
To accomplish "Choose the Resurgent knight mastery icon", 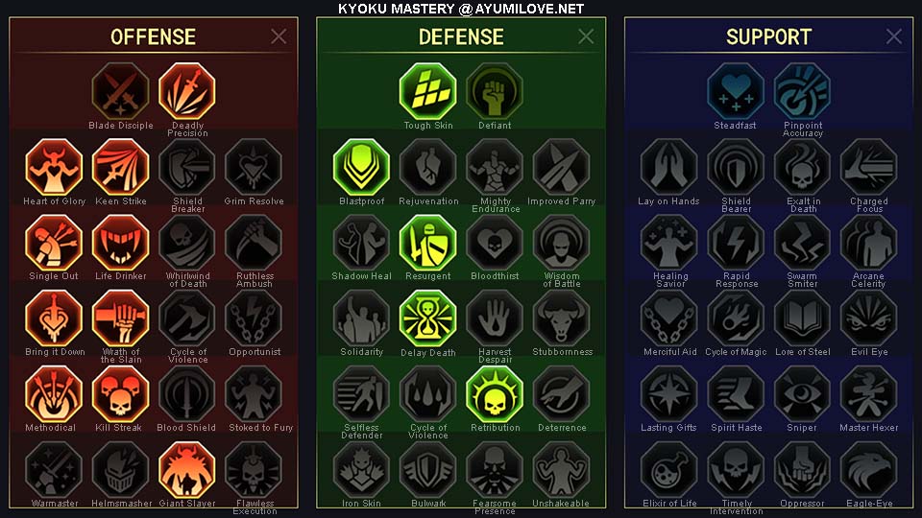I will tap(428, 243).
